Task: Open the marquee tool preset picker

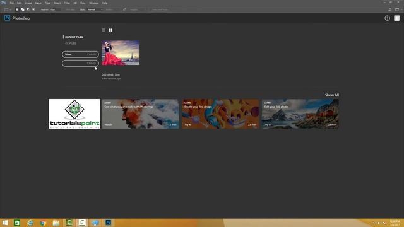Action: [x=8, y=9]
